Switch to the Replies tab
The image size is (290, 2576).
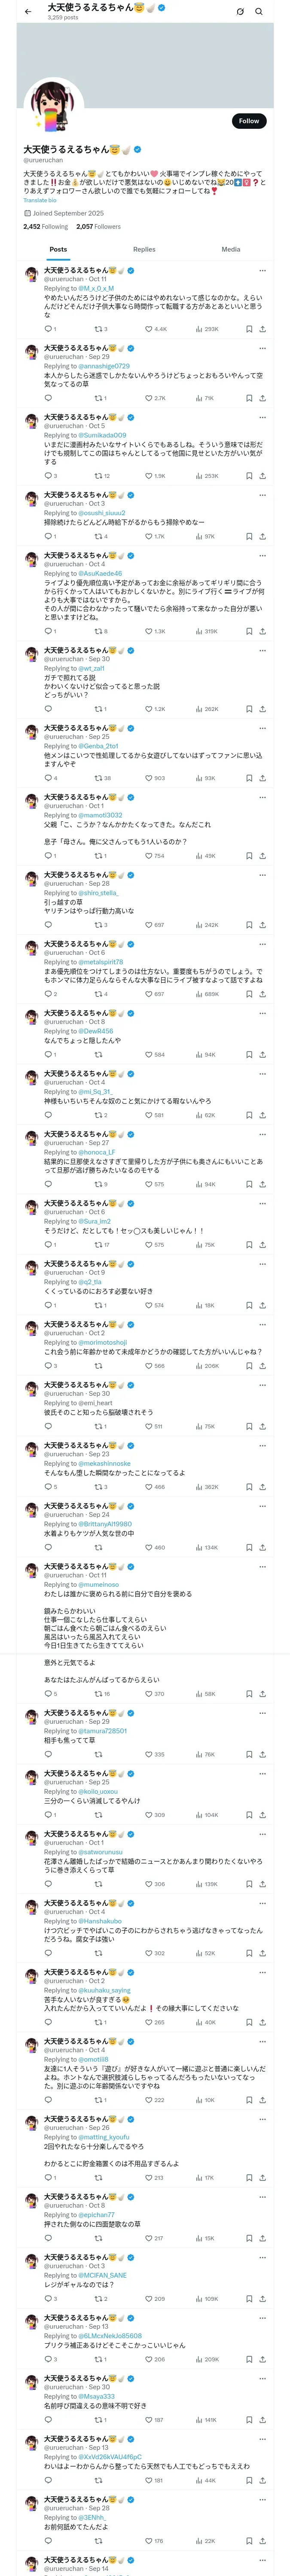(144, 249)
